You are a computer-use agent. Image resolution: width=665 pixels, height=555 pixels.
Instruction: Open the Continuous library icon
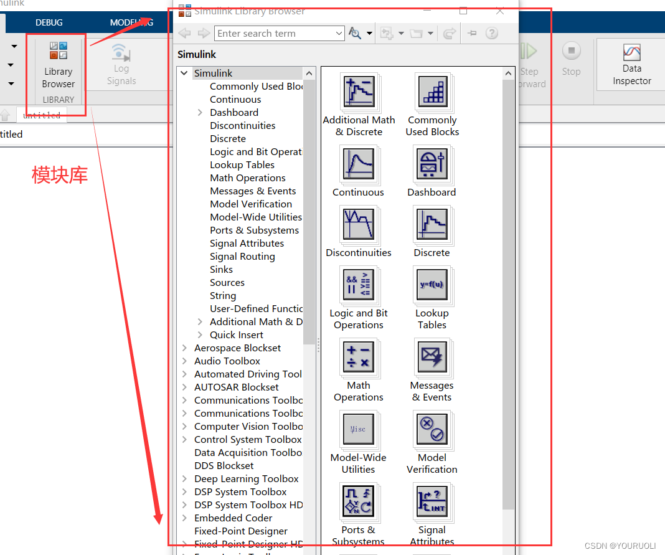[x=359, y=164]
